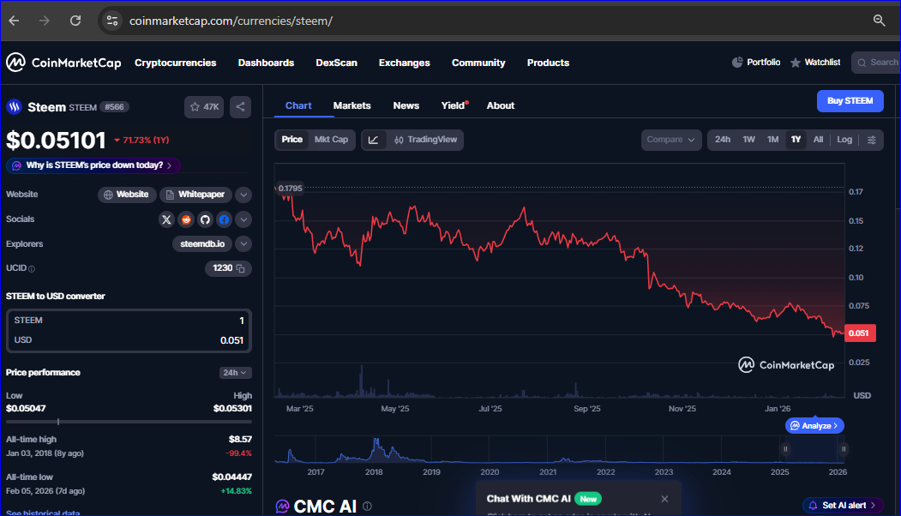Viewport: 901px width, 516px height.
Task: Open the Markets tab
Action: click(x=351, y=105)
